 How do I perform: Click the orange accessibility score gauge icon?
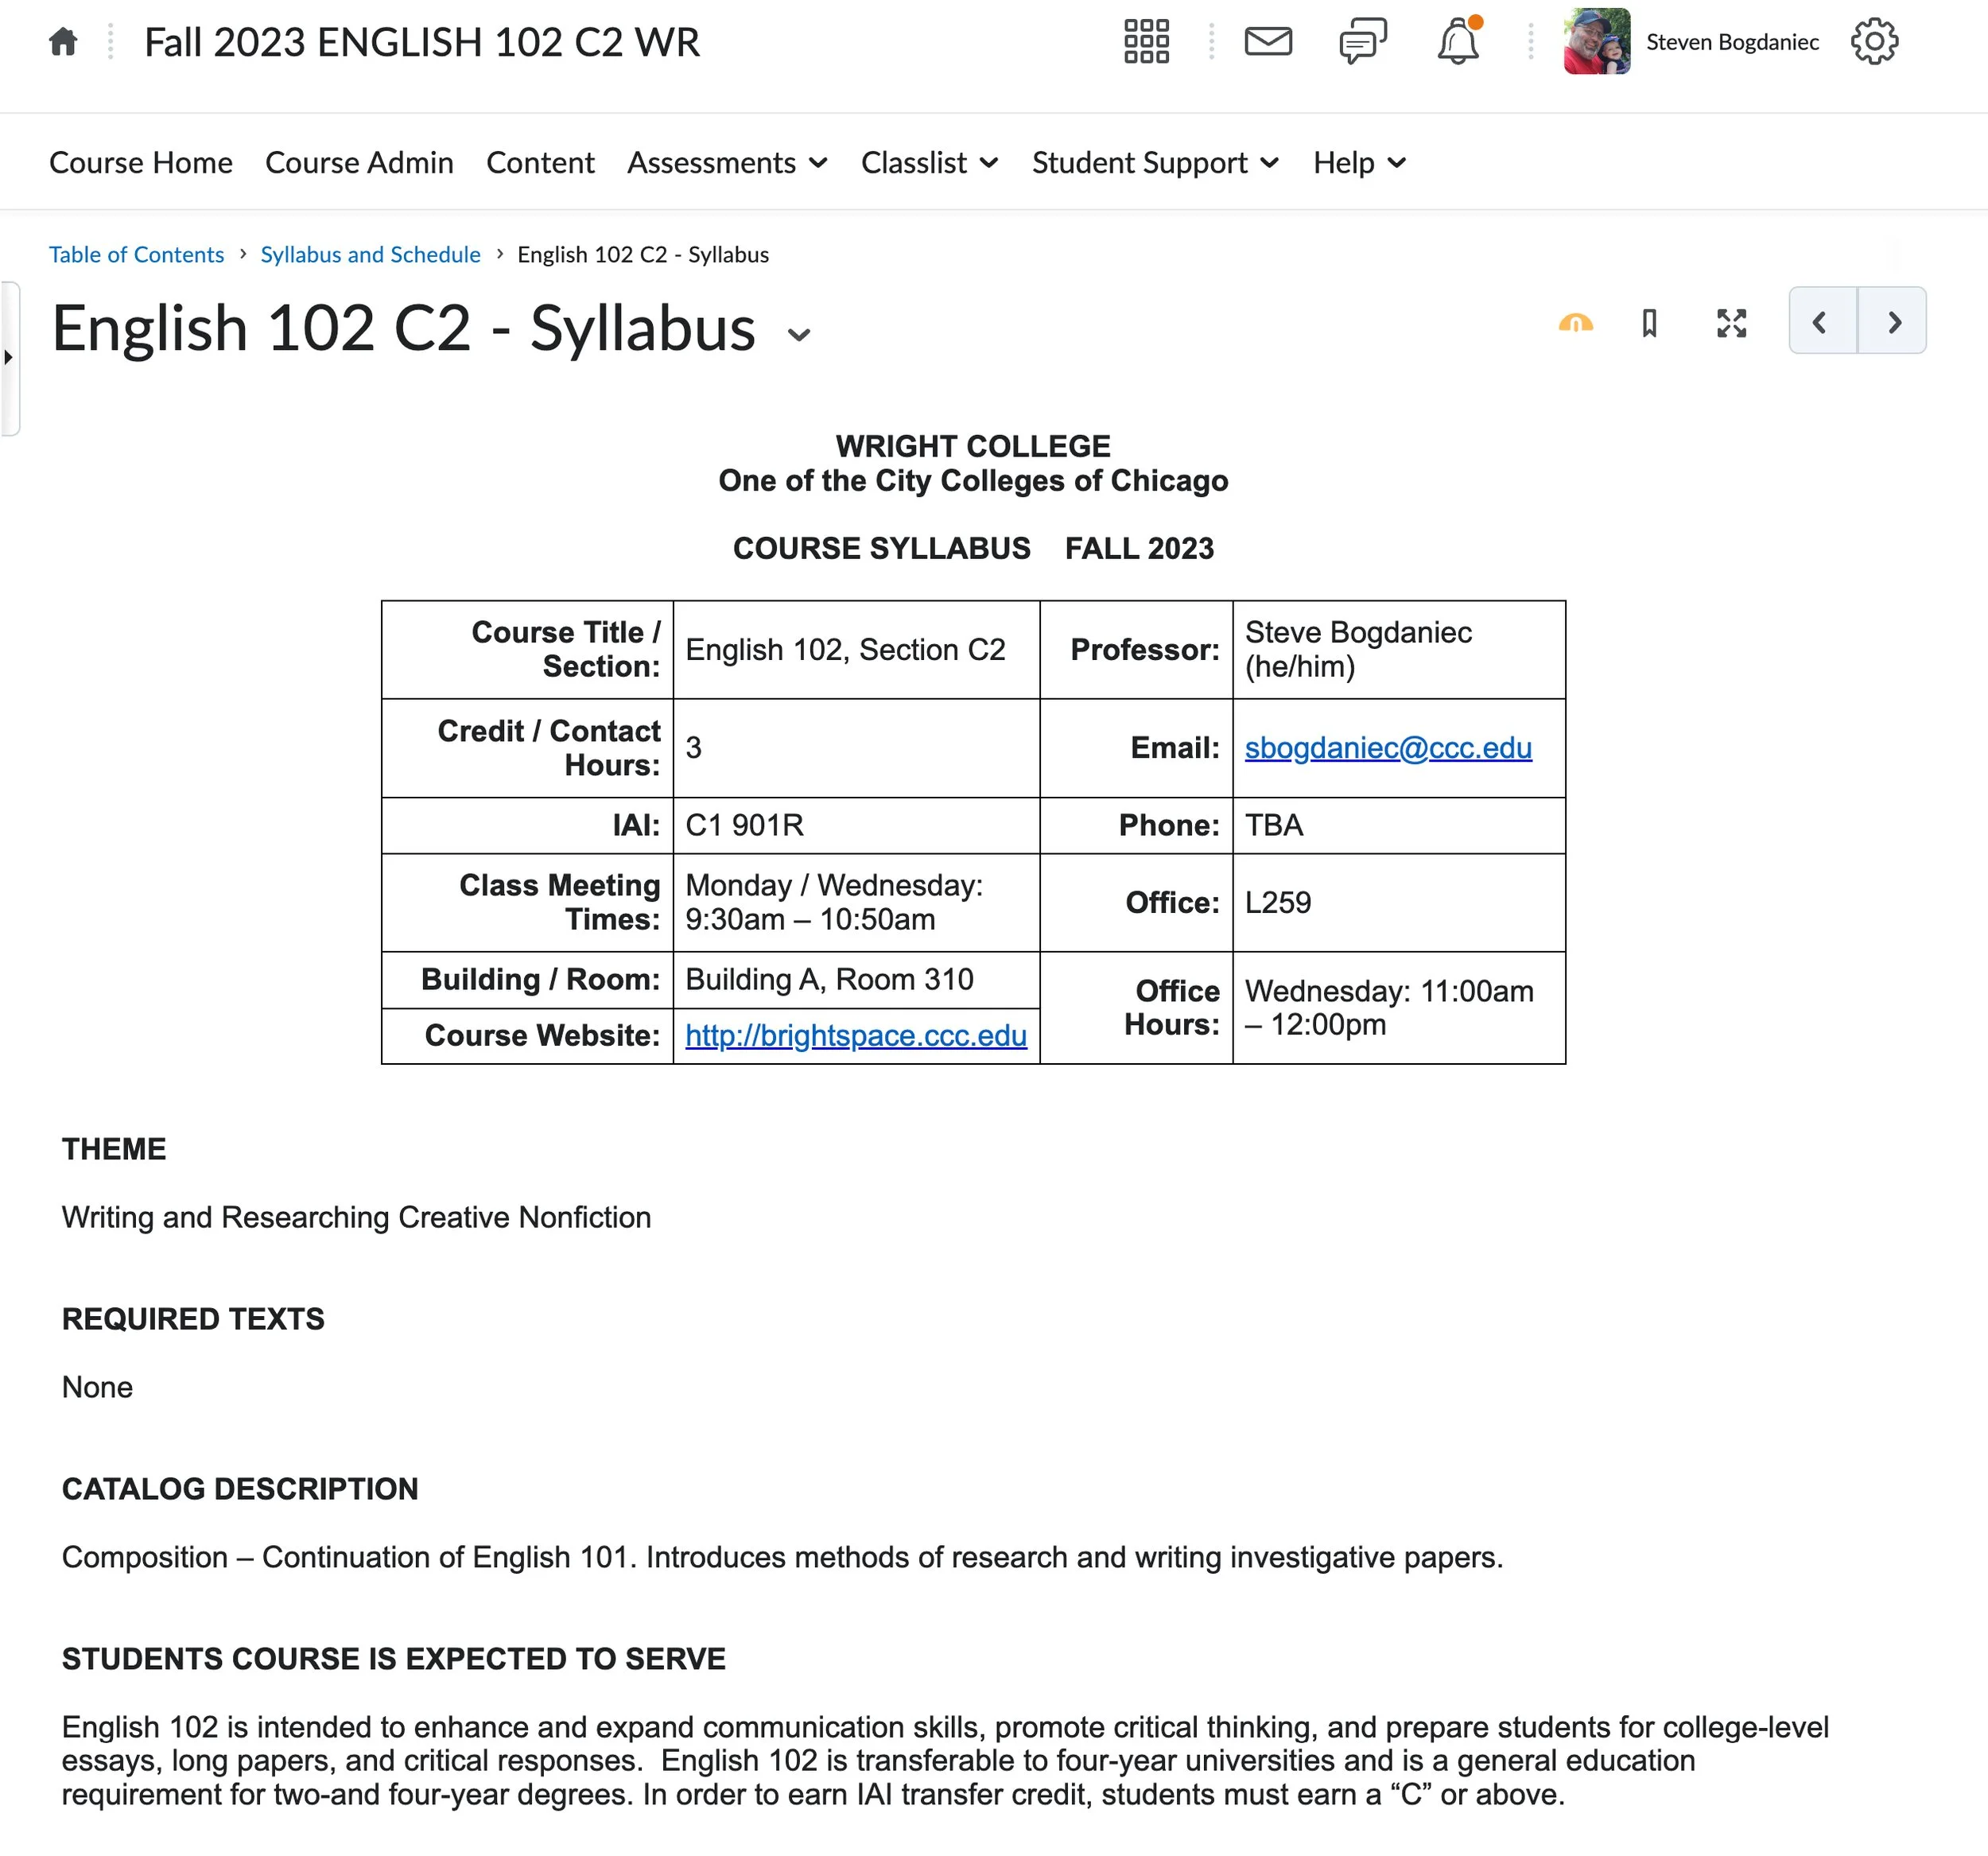1575,323
